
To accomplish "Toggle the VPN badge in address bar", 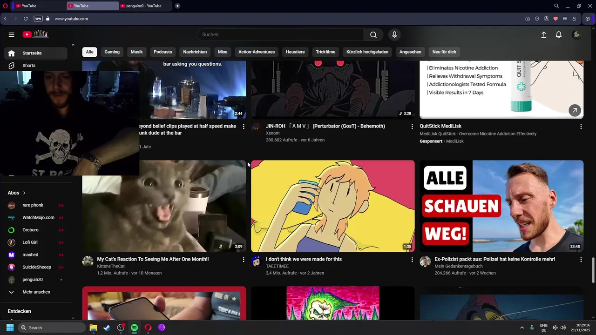I will (38, 19).
